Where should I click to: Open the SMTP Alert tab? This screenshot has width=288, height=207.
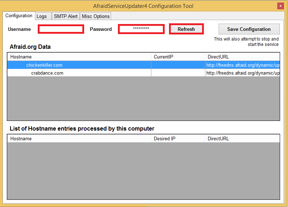tap(65, 16)
